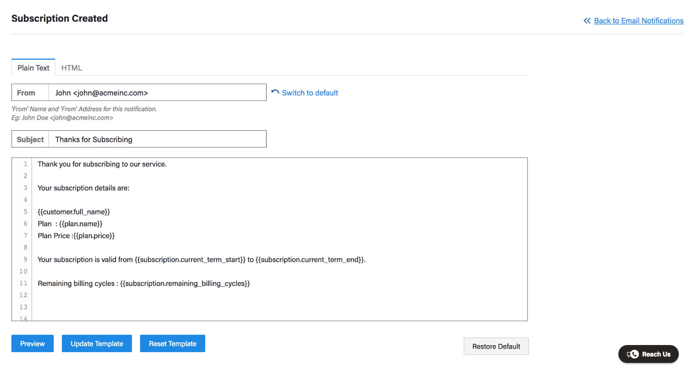Select the Plain Text tab
This screenshot has width=695, height=369.
click(33, 68)
